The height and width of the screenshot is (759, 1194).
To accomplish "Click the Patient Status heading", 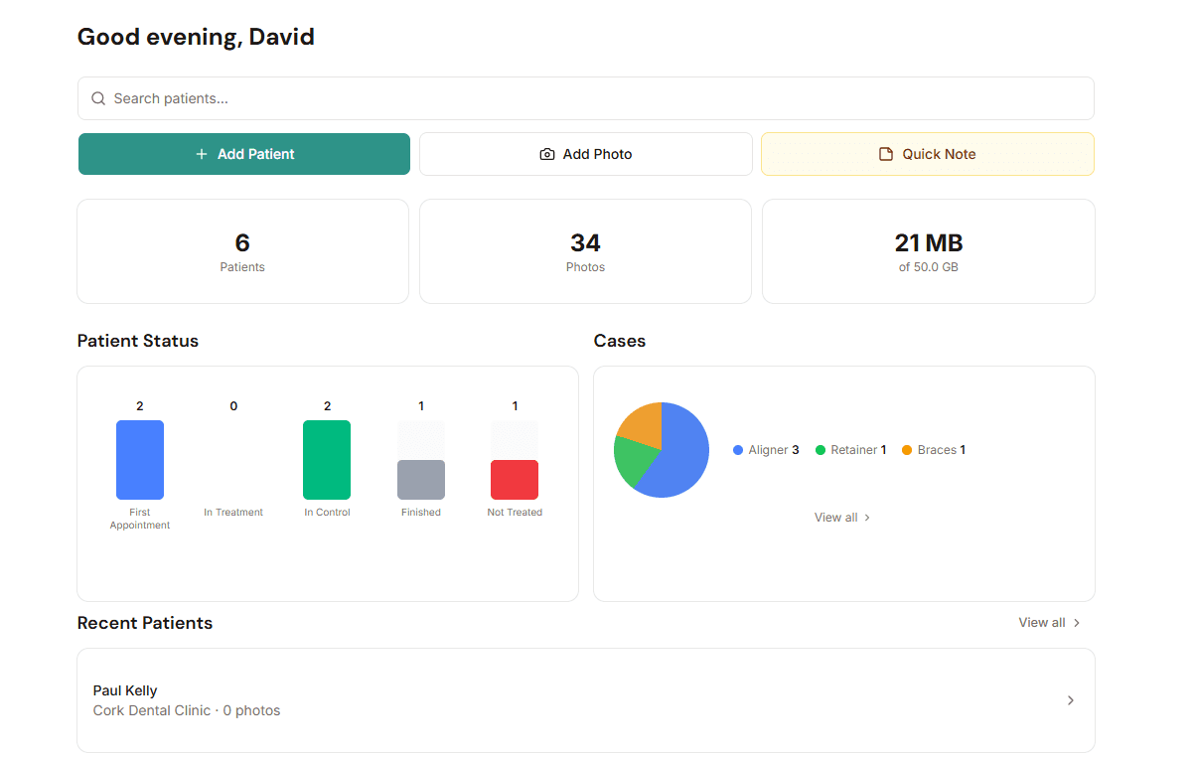I will click(x=138, y=341).
